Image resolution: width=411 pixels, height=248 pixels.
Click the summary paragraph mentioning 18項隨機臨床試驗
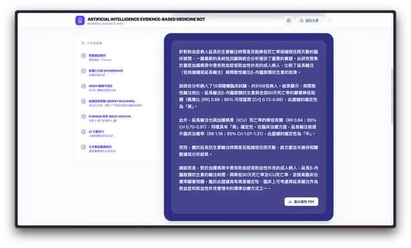pos(248,96)
